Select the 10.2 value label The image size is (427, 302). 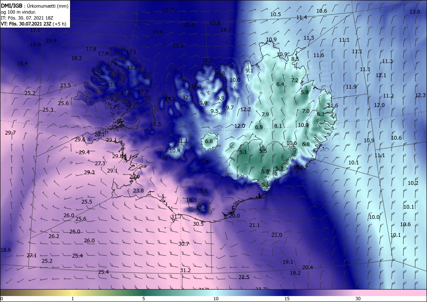pos(413,183)
